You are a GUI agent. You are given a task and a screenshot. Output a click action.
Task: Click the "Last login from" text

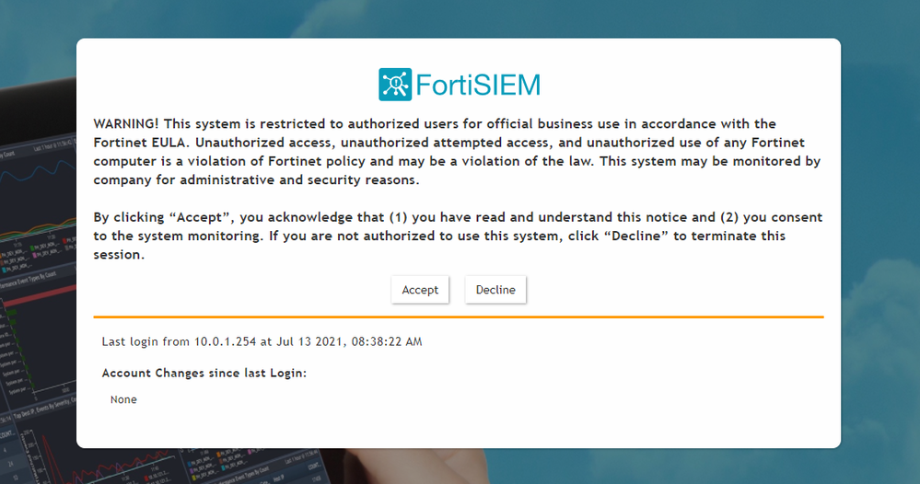(146, 342)
